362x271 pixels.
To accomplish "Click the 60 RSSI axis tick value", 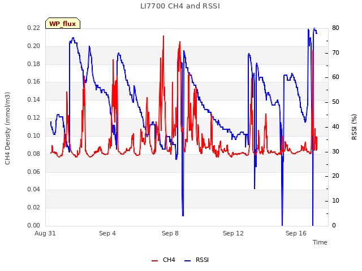I will pyautogui.click(x=335, y=77).
